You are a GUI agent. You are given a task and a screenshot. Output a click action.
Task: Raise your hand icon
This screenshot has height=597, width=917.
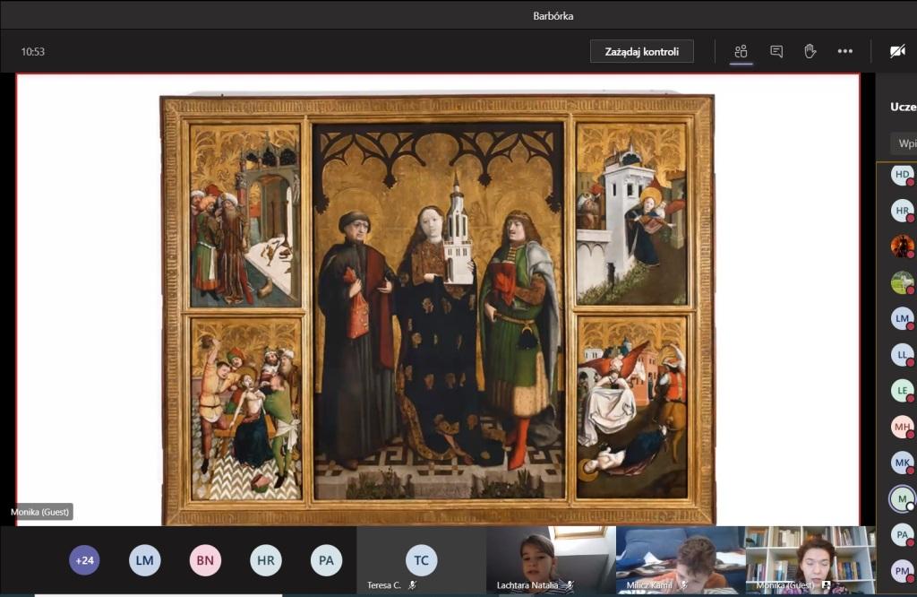(810, 51)
